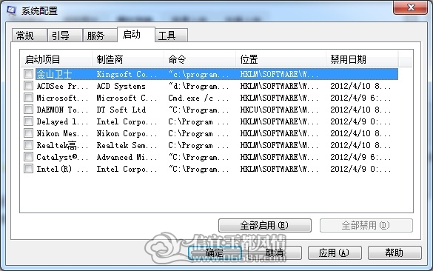Switch to the 常规 tab
433x271 pixels.
(x=30, y=36)
